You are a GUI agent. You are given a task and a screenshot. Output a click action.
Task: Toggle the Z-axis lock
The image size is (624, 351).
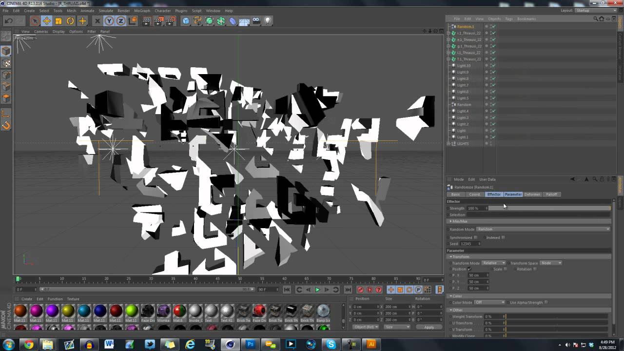120,21
